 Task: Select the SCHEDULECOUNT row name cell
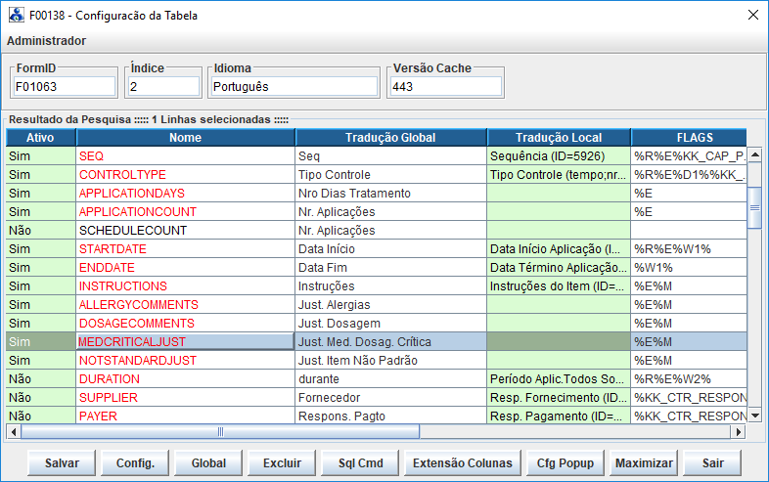click(184, 230)
